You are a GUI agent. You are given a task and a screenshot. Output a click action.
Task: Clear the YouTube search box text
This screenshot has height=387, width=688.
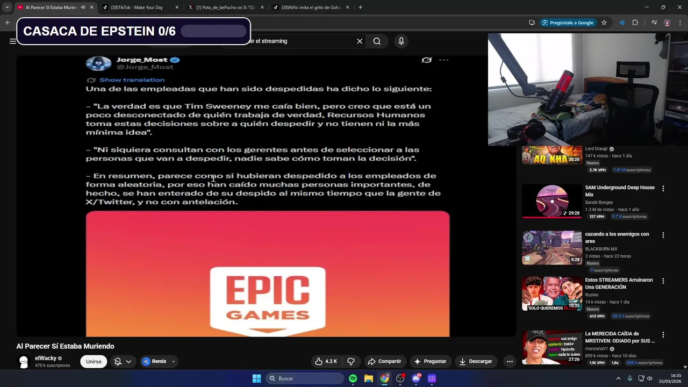(x=360, y=41)
